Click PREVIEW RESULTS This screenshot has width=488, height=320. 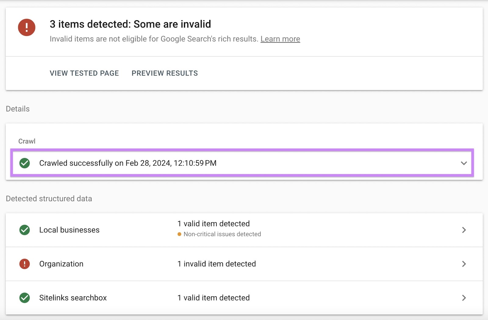tap(164, 73)
